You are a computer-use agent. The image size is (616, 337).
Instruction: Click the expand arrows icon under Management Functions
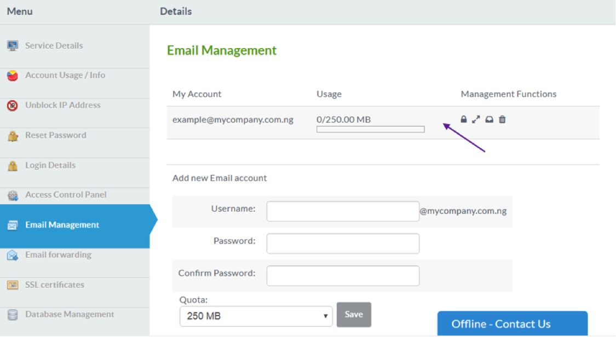476,119
